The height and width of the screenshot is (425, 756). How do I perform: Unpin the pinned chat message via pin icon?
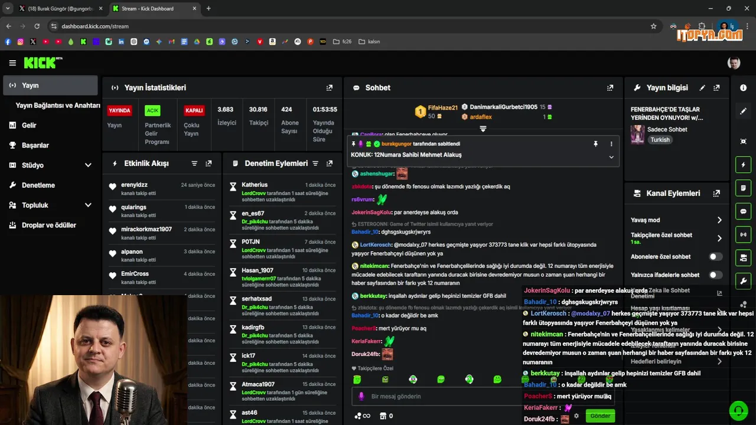[x=595, y=144]
